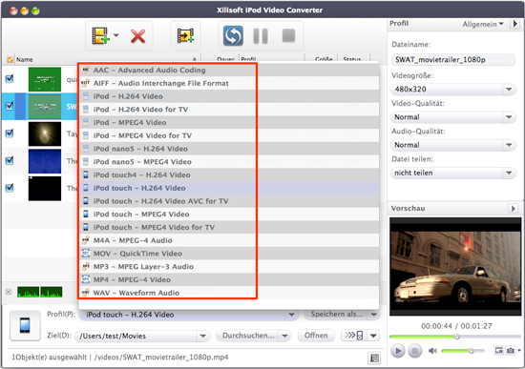Click the Öffnen button

point(316,336)
